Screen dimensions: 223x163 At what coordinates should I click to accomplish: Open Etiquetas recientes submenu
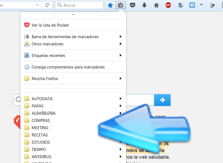click(73, 55)
